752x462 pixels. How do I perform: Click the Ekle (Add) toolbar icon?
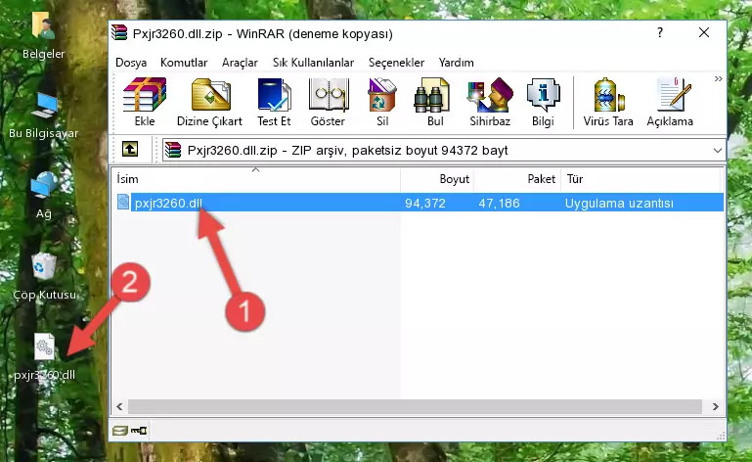145,103
